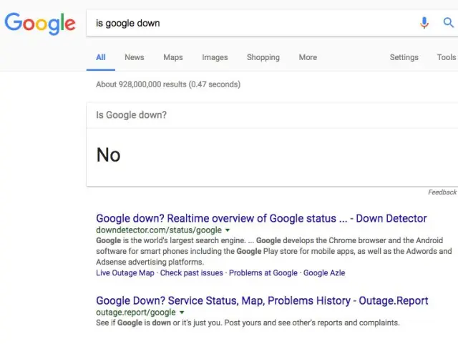The height and width of the screenshot is (344, 458).
Task: Click the Google logo
Action: pos(40,24)
